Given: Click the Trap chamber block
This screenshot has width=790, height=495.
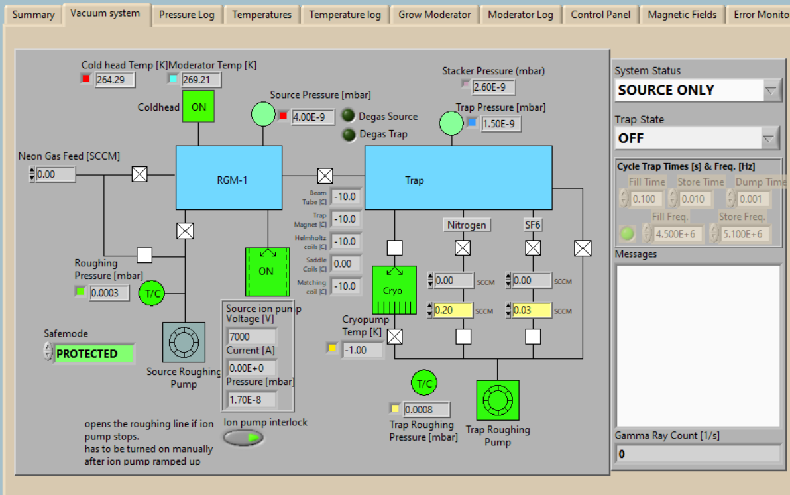Looking at the screenshot, I should [x=458, y=178].
